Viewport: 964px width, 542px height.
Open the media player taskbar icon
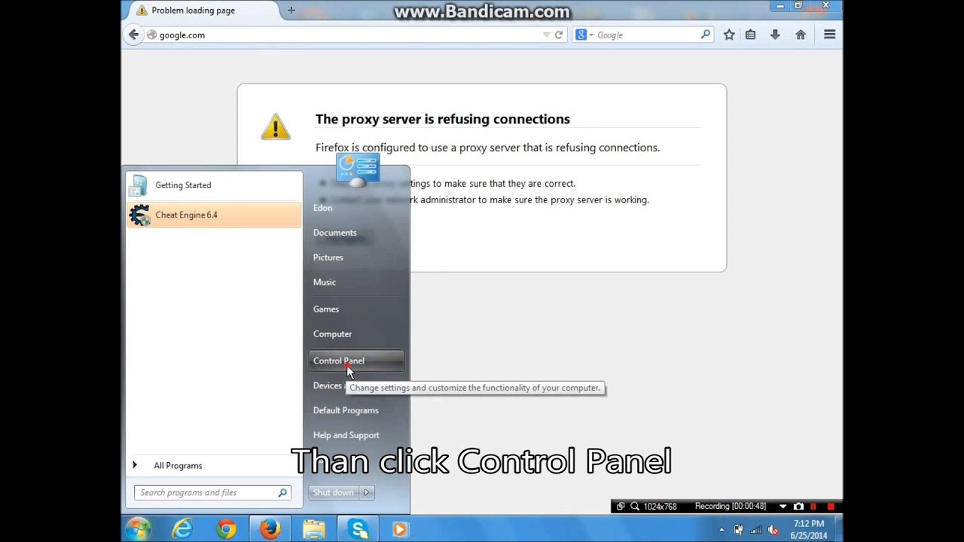pos(400,529)
